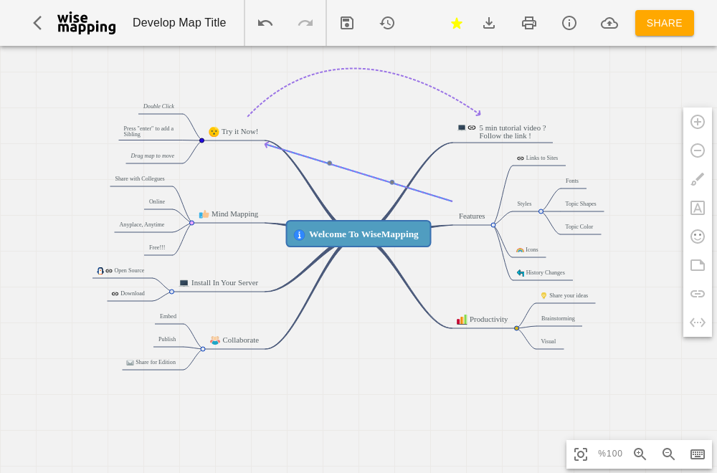Go back using the left chevron
717x473 pixels.
coord(37,23)
